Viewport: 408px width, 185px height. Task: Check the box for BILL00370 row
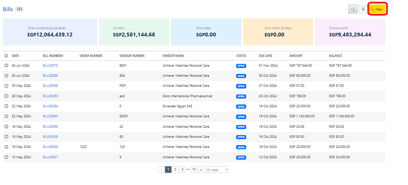pyautogui.click(x=6, y=66)
